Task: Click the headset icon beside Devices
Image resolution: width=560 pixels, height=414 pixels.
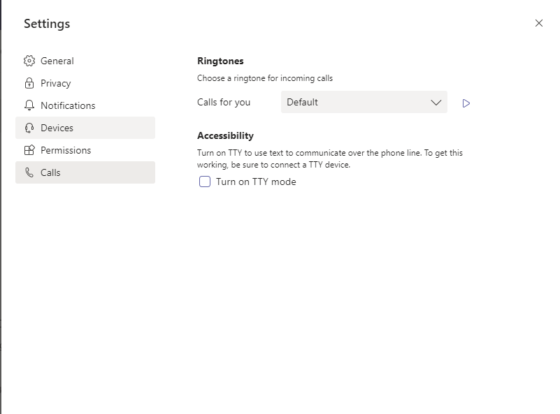Action: pos(29,128)
